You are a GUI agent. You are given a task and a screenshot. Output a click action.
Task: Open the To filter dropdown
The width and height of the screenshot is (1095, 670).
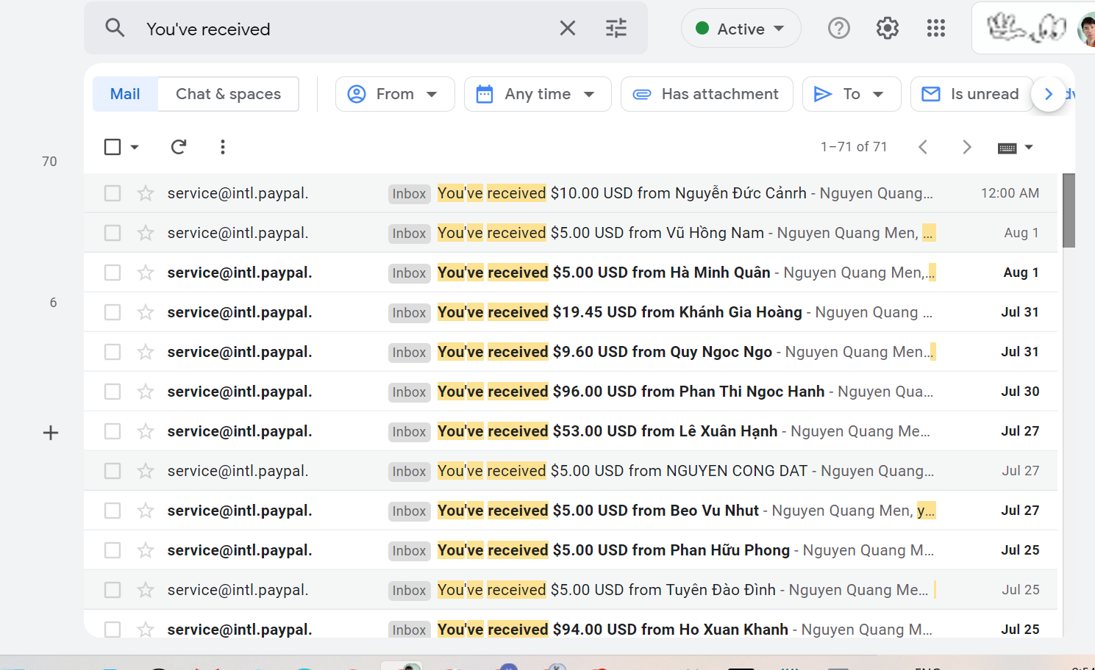point(852,94)
